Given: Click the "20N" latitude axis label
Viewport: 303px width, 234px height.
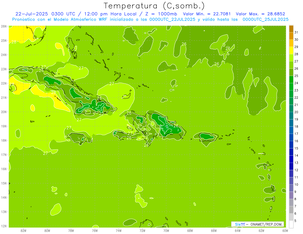Looking at the screenshot, I should tap(4, 112).
